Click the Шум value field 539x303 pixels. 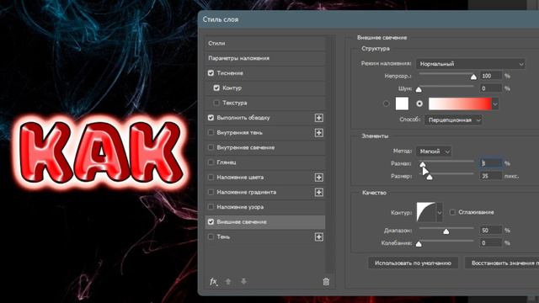(491, 88)
